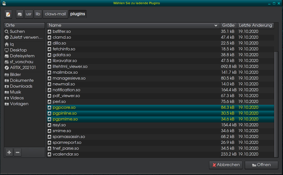This screenshot has height=175, width=283.
Task: Switch to the usr breadcrumb segment
Action: pyautogui.click(x=28, y=14)
